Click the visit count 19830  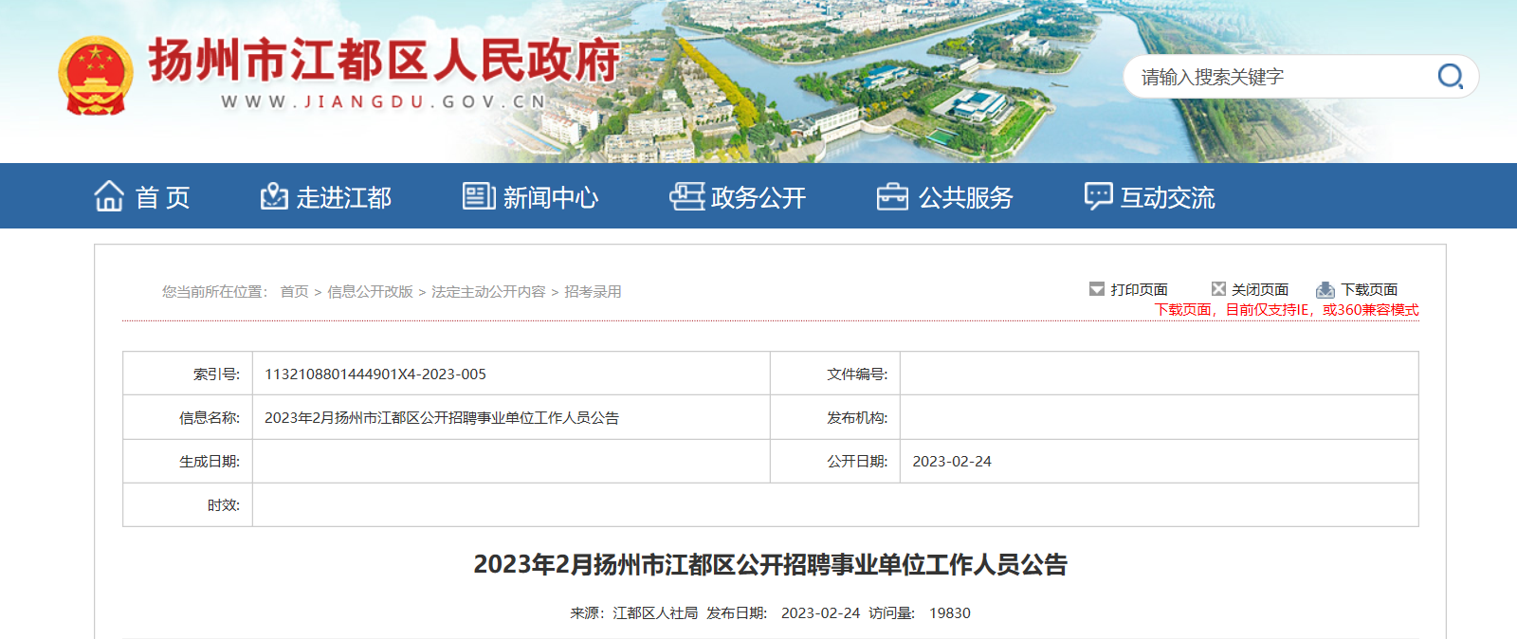coord(950,613)
